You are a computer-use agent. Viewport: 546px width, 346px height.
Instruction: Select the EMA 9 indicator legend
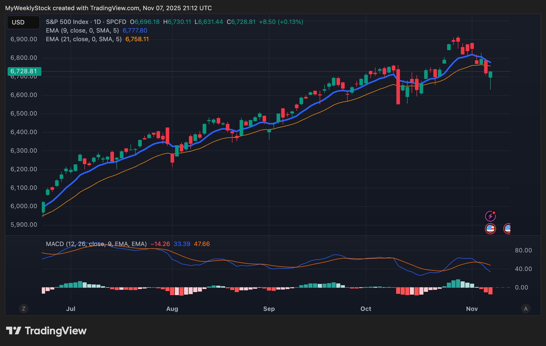click(82, 31)
